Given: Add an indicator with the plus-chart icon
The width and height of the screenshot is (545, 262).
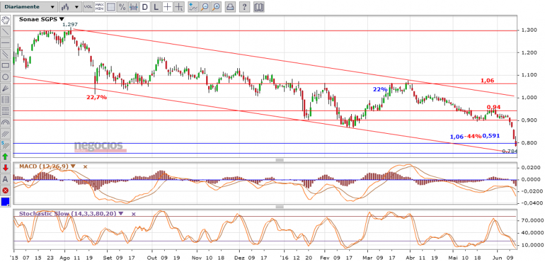Looking at the screenshot, I should pos(193,7).
